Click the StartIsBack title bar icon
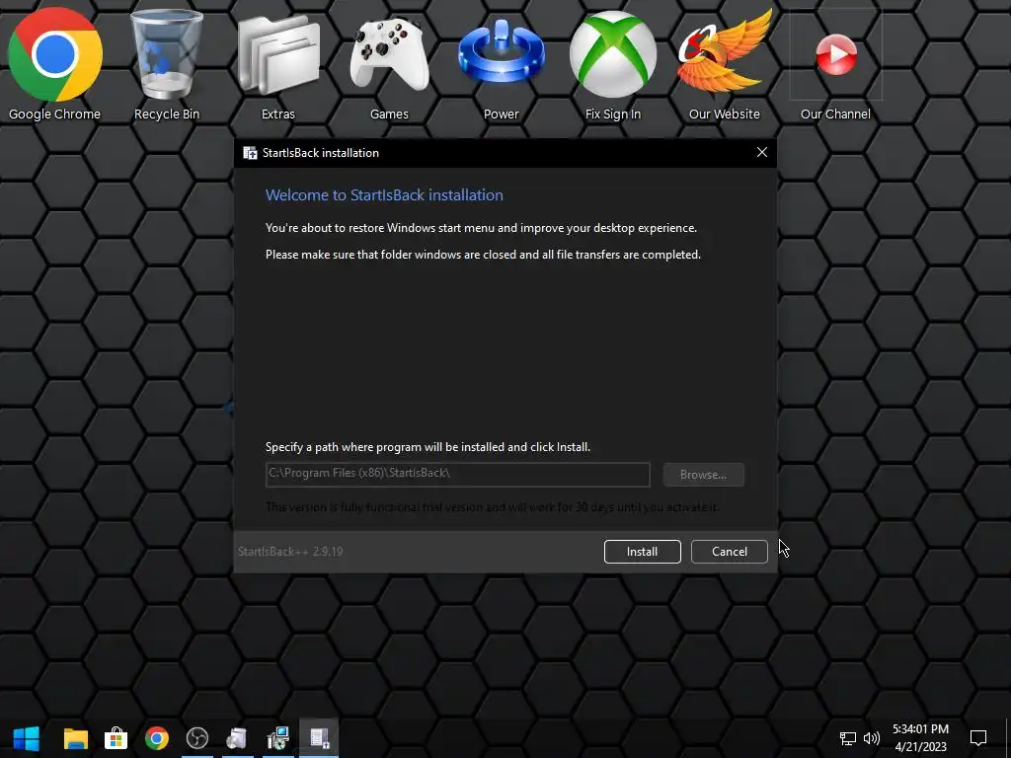Viewport: 1011px width, 758px height. pyautogui.click(x=250, y=153)
